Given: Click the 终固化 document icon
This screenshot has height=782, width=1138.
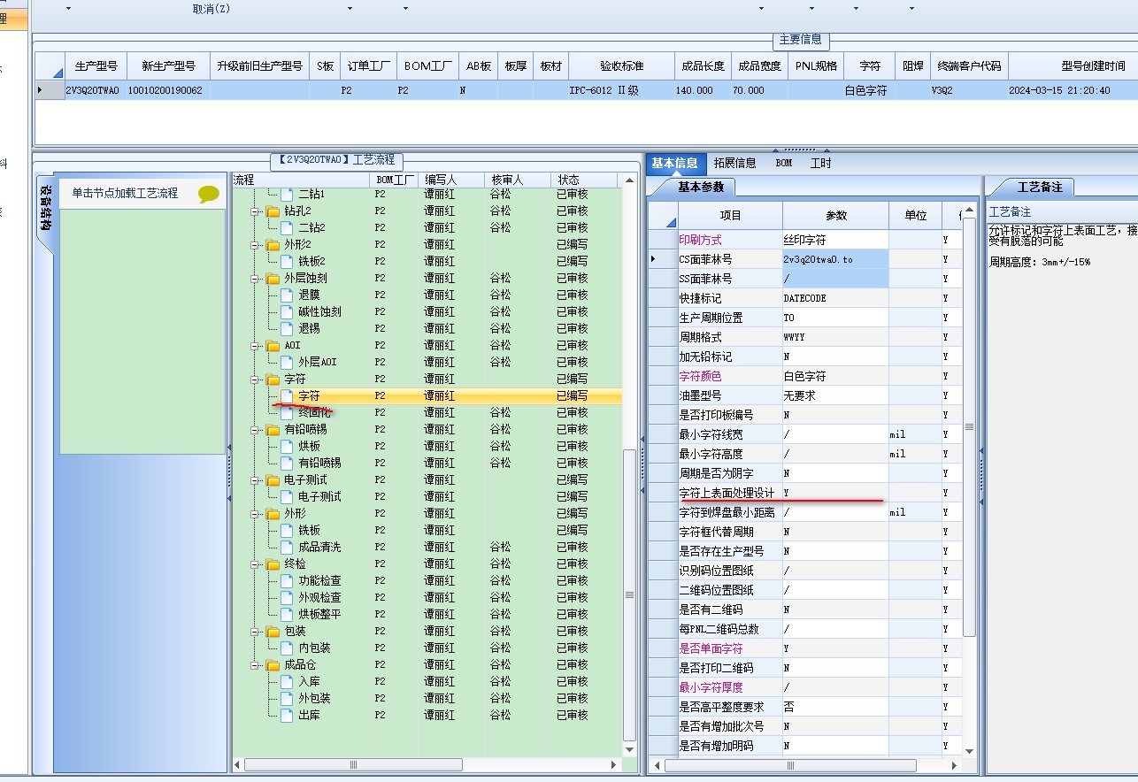Looking at the screenshot, I should pyautogui.click(x=287, y=413).
